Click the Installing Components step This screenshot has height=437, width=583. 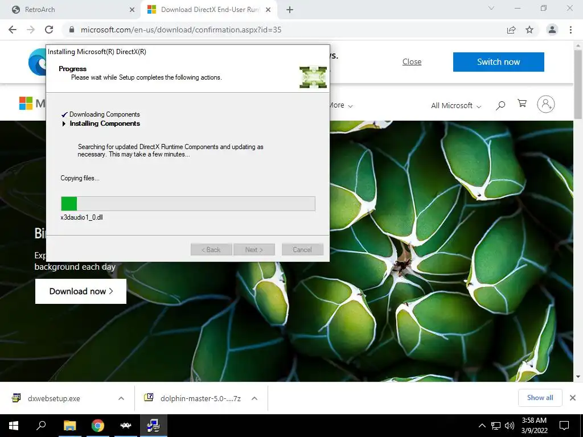(105, 123)
